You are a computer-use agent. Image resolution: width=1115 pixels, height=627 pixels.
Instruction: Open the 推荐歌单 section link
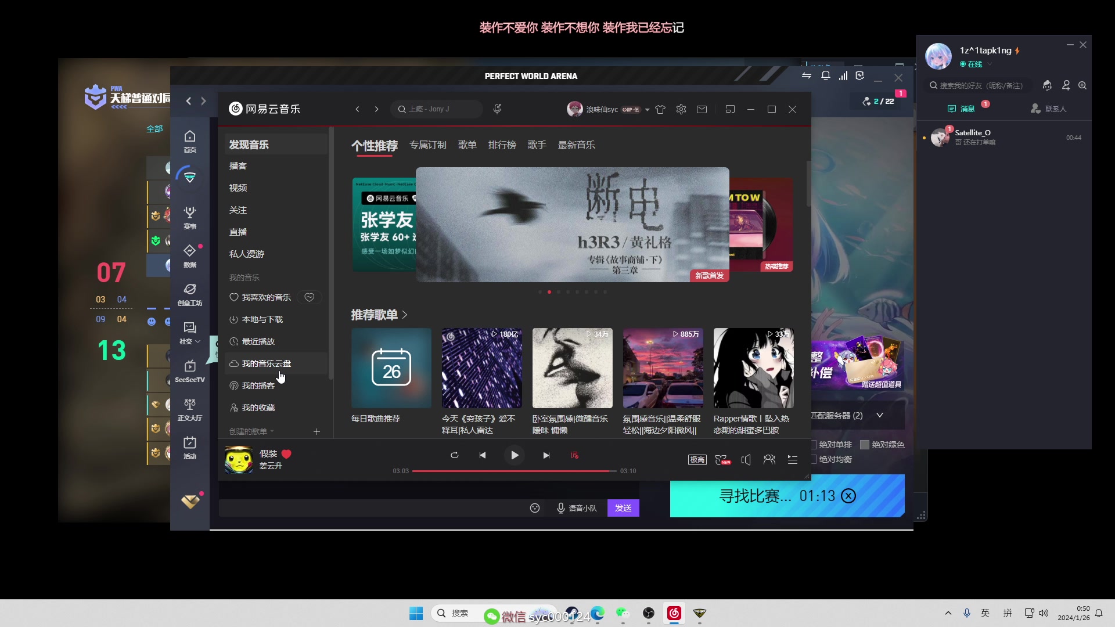pyautogui.click(x=379, y=315)
